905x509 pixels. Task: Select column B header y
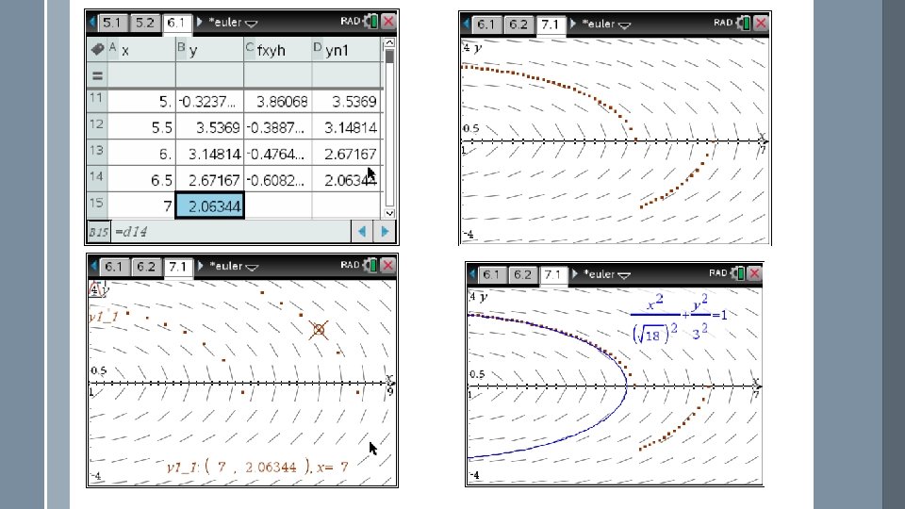(x=209, y=50)
